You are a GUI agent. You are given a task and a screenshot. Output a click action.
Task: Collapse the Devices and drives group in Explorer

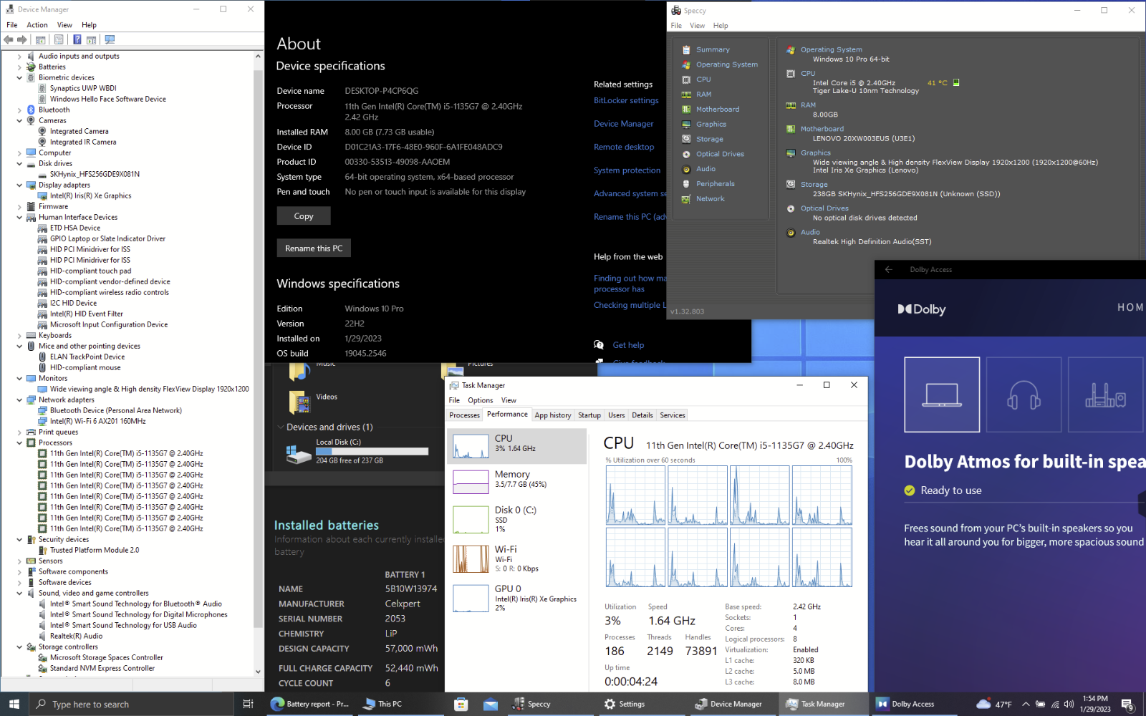(280, 427)
